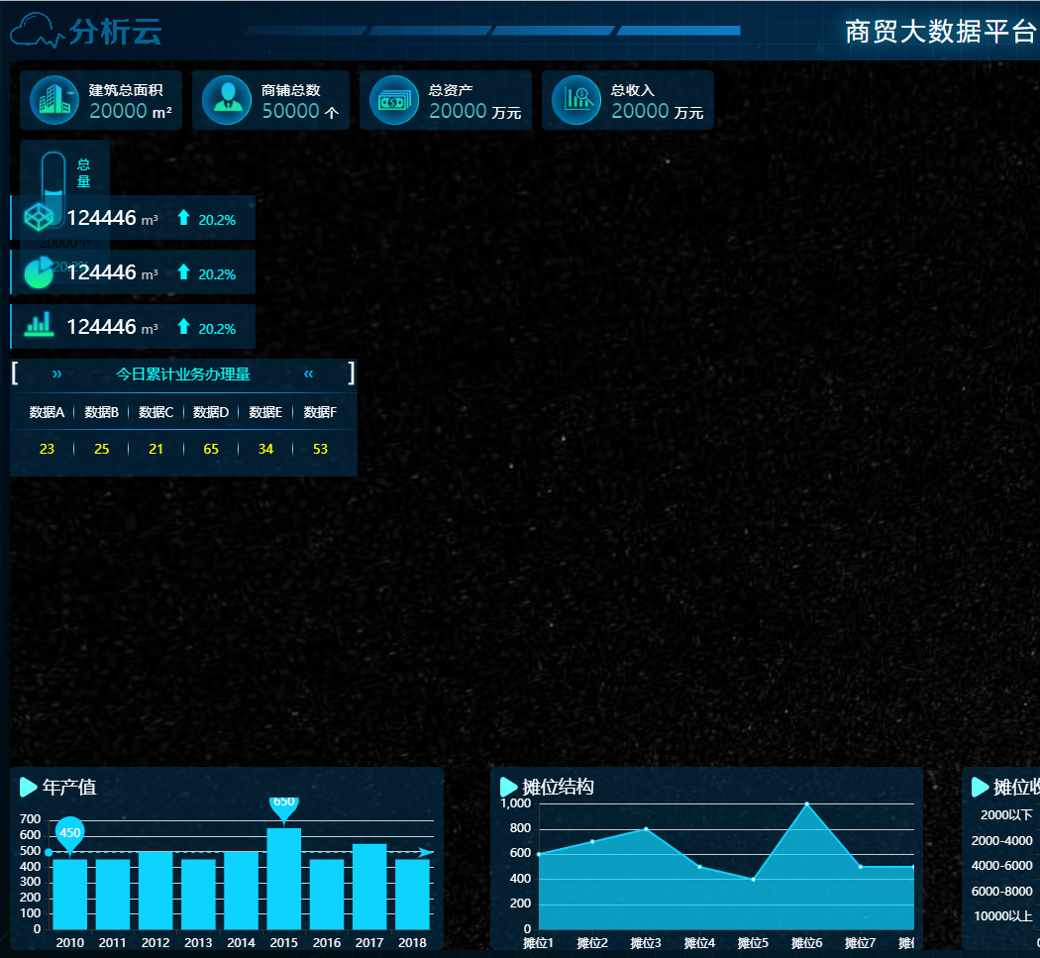Click the 450 marker pin above 2010 bar

click(69, 835)
